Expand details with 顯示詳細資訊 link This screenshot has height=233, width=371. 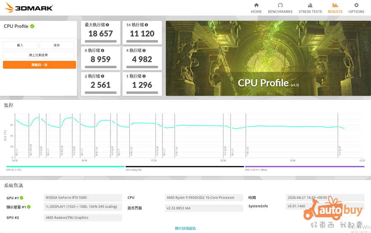coord(185,228)
